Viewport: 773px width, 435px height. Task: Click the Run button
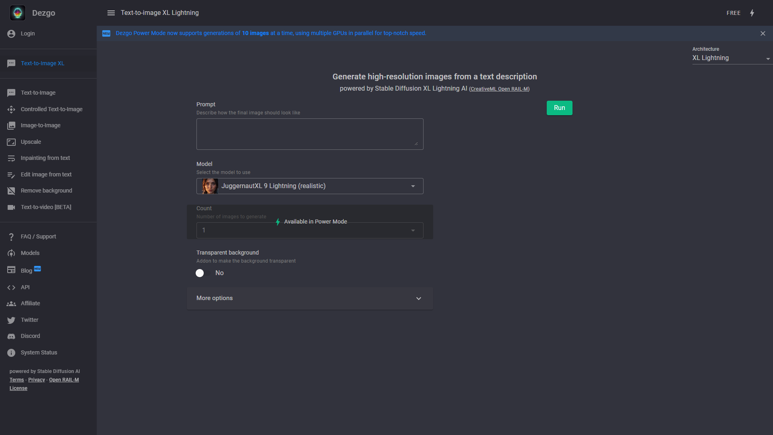click(x=559, y=108)
